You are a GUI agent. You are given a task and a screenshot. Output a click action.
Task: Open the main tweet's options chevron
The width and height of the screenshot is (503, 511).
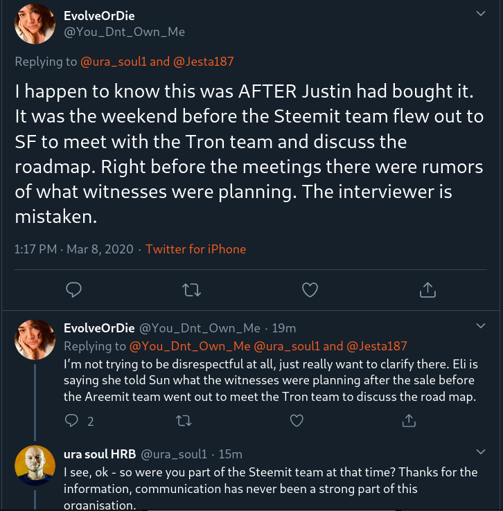click(x=481, y=13)
